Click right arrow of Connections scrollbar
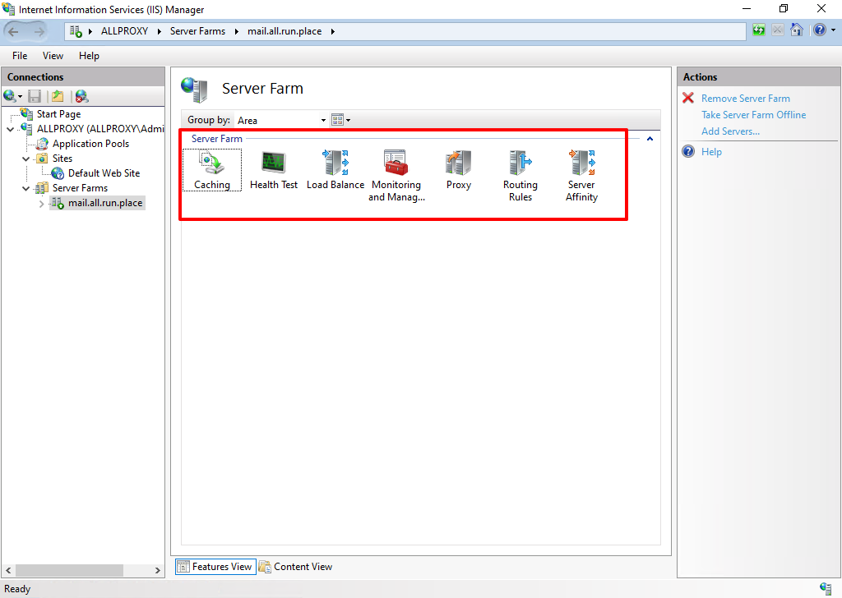This screenshot has height=598, width=842. tap(157, 570)
